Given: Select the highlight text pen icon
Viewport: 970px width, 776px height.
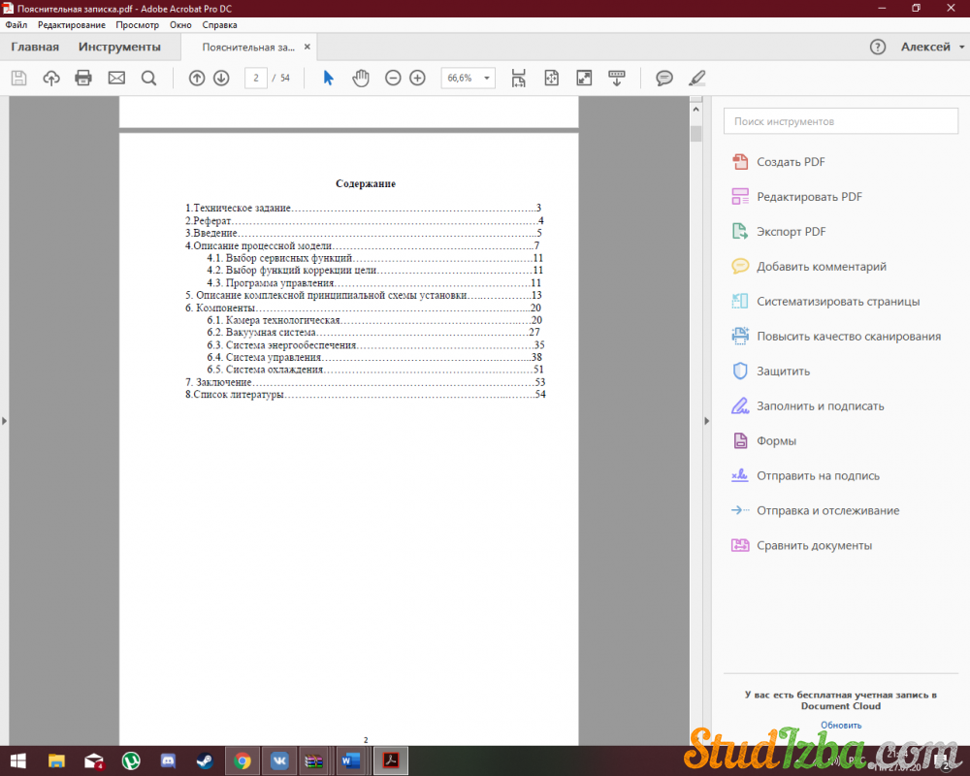Looking at the screenshot, I should (x=697, y=78).
